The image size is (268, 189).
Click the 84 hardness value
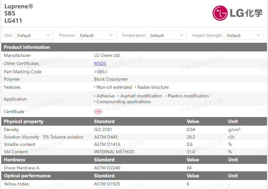pos(189,168)
